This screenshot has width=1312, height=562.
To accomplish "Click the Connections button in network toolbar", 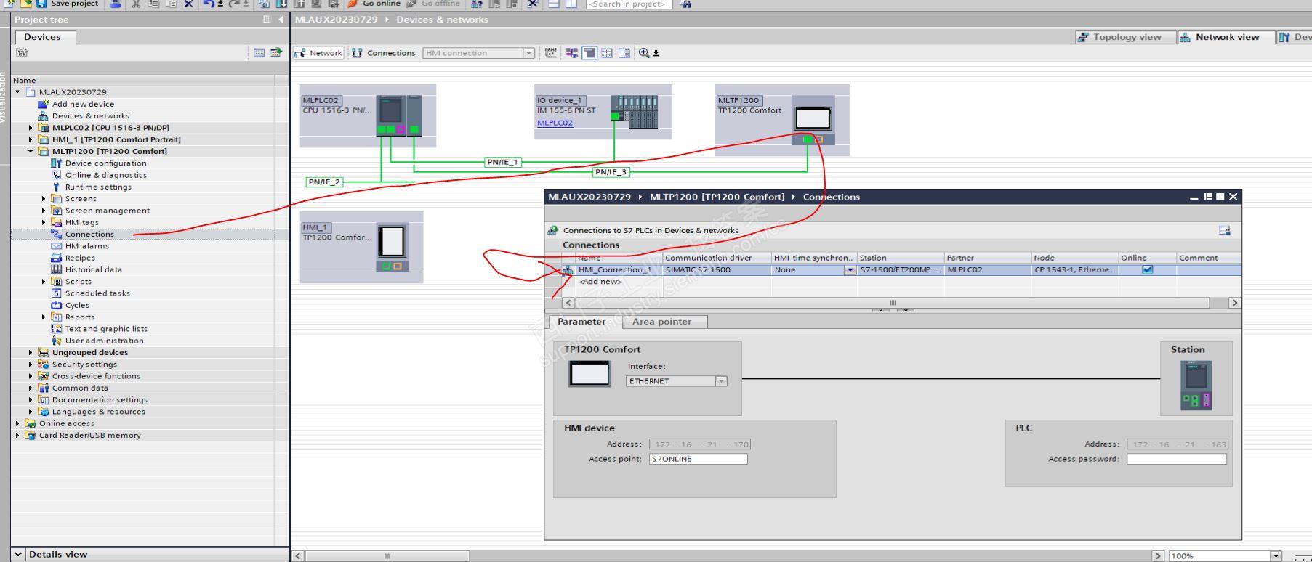I will tap(384, 53).
